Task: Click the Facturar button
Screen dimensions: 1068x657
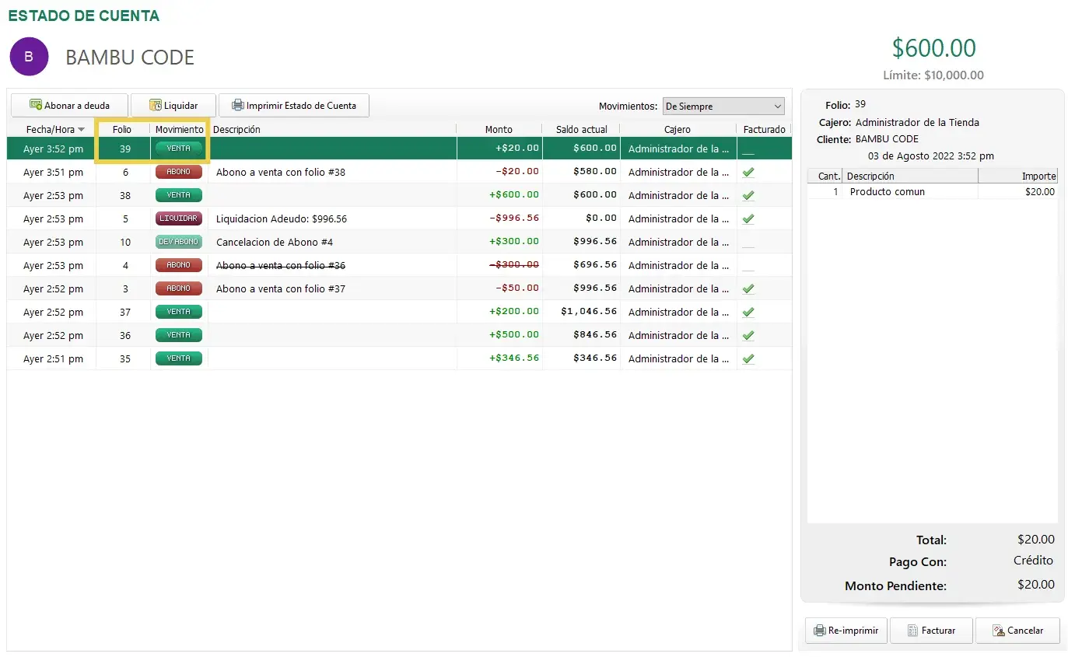Action: (x=931, y=631)
